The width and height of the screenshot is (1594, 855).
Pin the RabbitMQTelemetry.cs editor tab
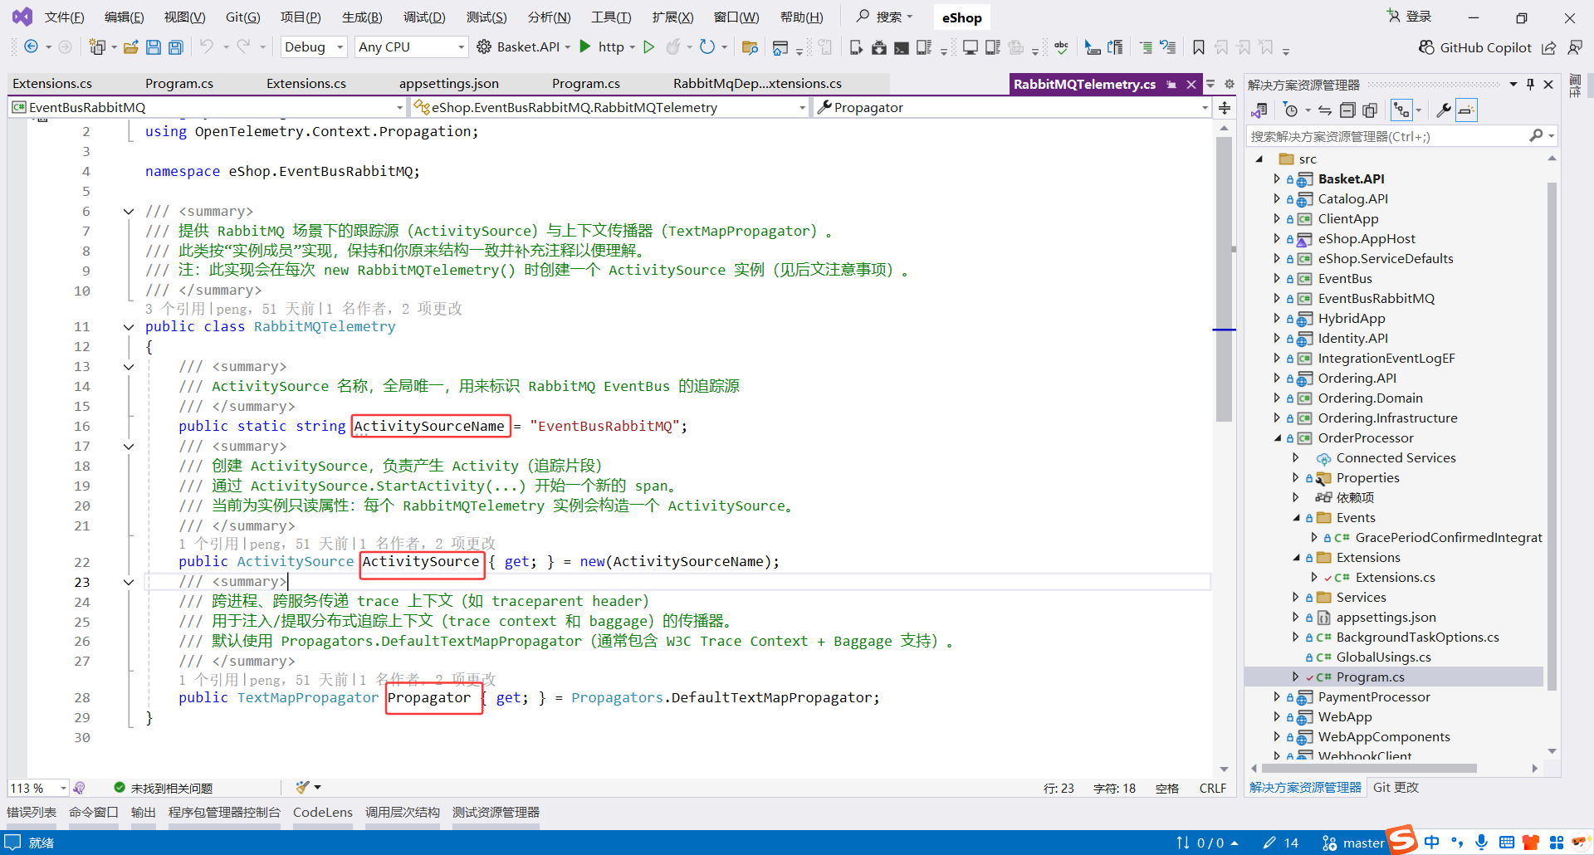pos(1172,84)
